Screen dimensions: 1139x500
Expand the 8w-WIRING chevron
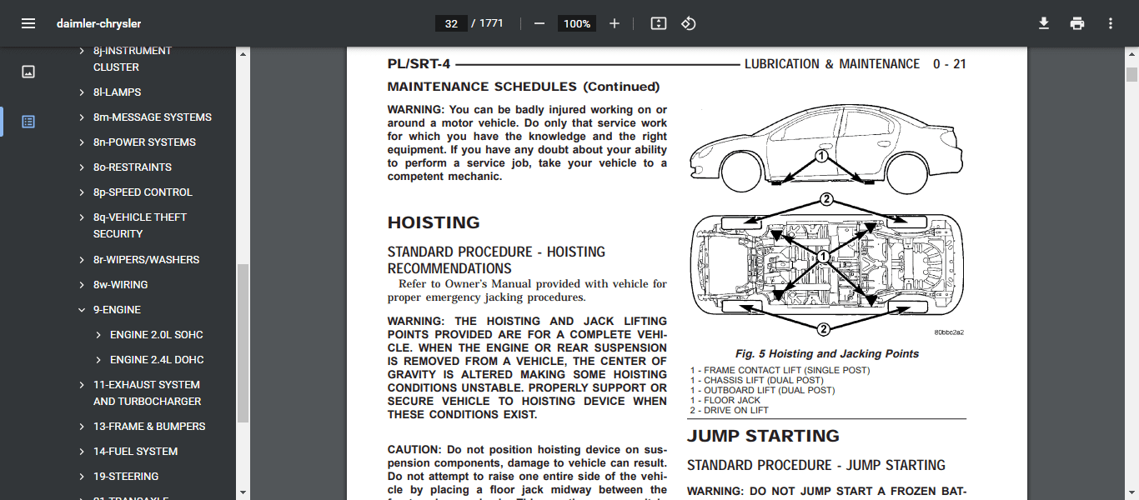pos(82,285)
